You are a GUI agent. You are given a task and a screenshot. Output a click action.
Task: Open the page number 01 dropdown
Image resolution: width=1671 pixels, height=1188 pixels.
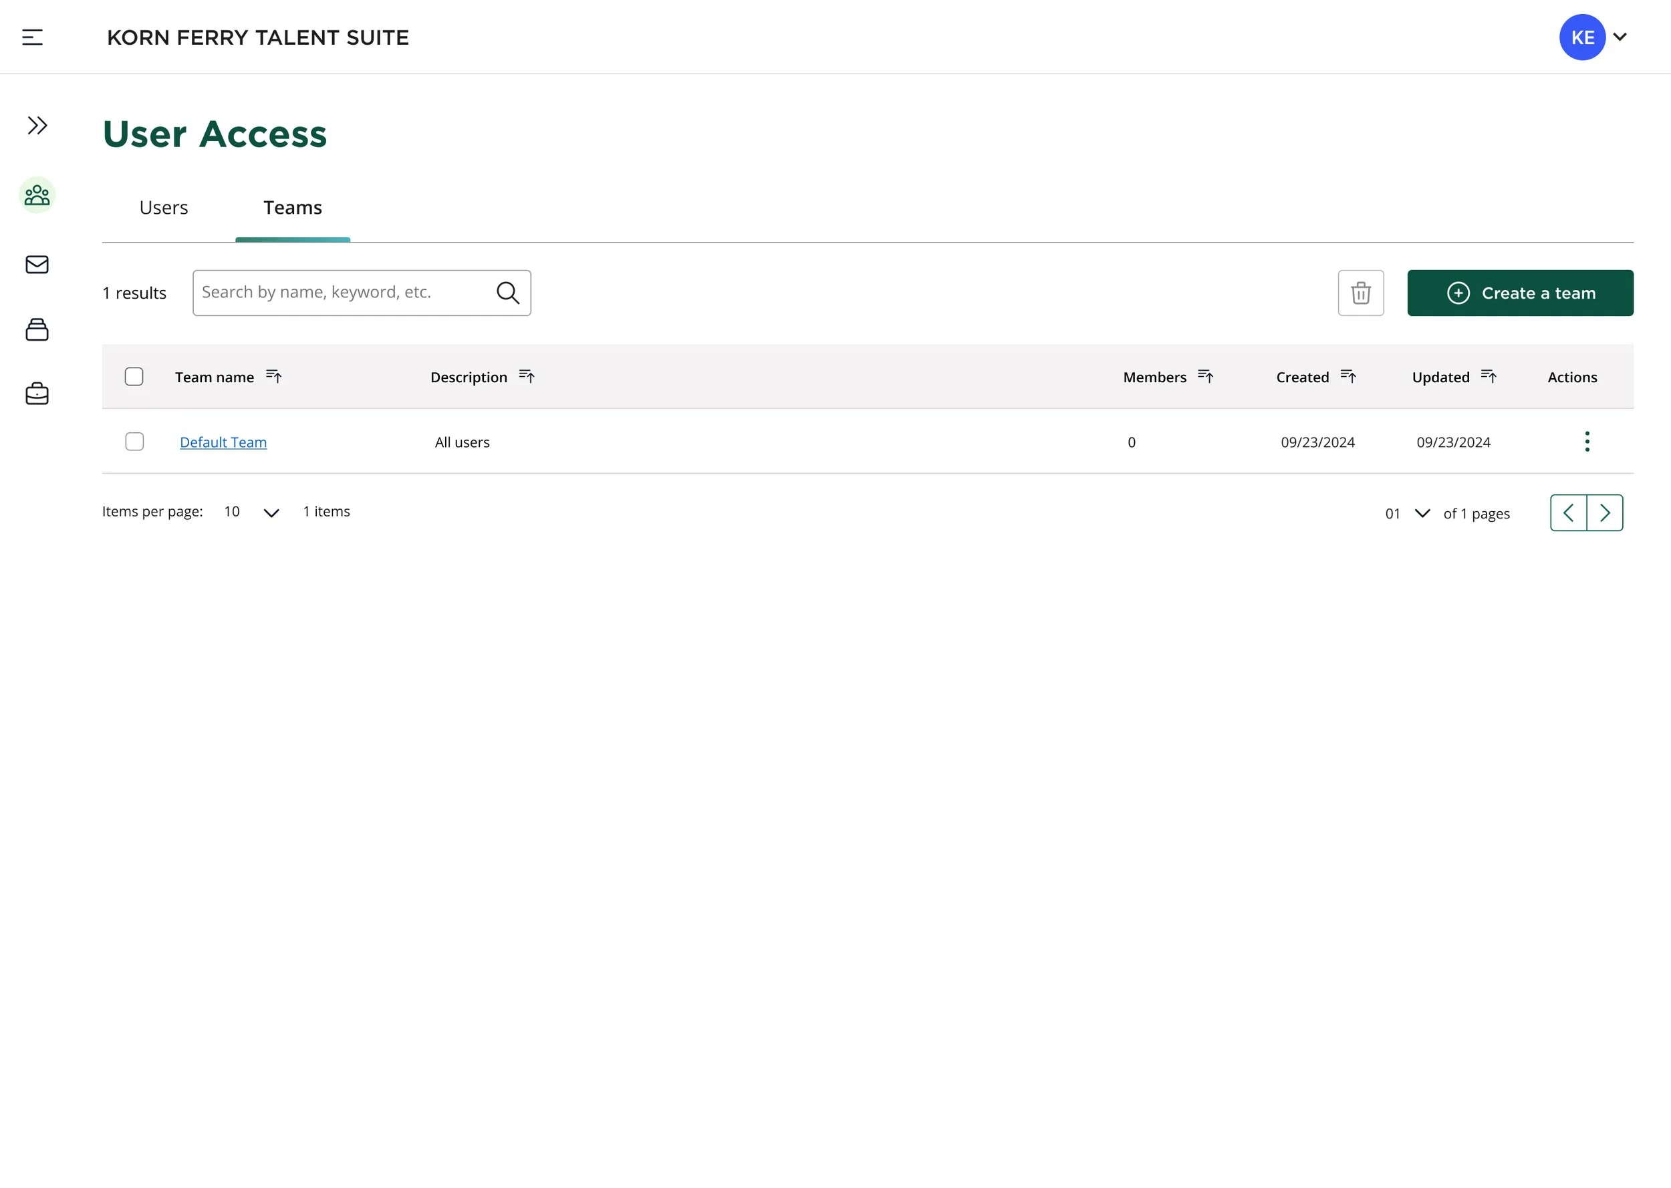click(x=1422, y=514)
